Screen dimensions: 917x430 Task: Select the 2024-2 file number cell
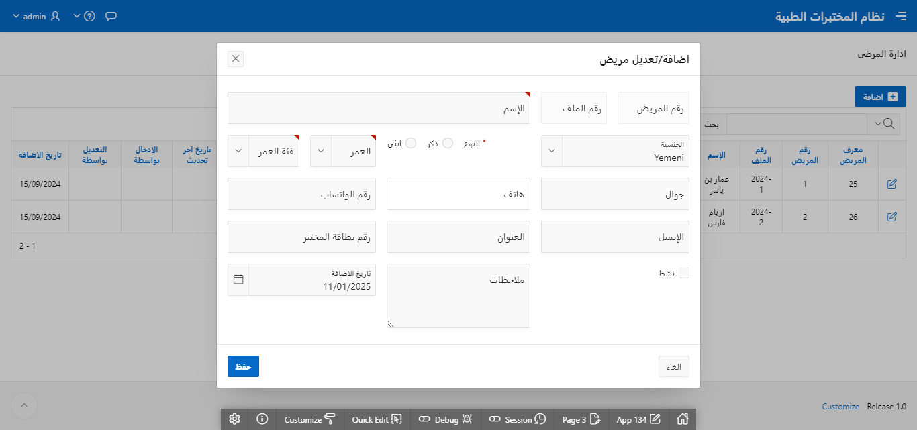click(x=761, y=217)
